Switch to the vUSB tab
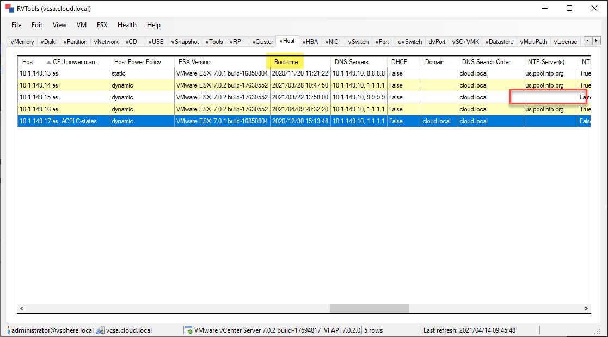 [156, 42]
